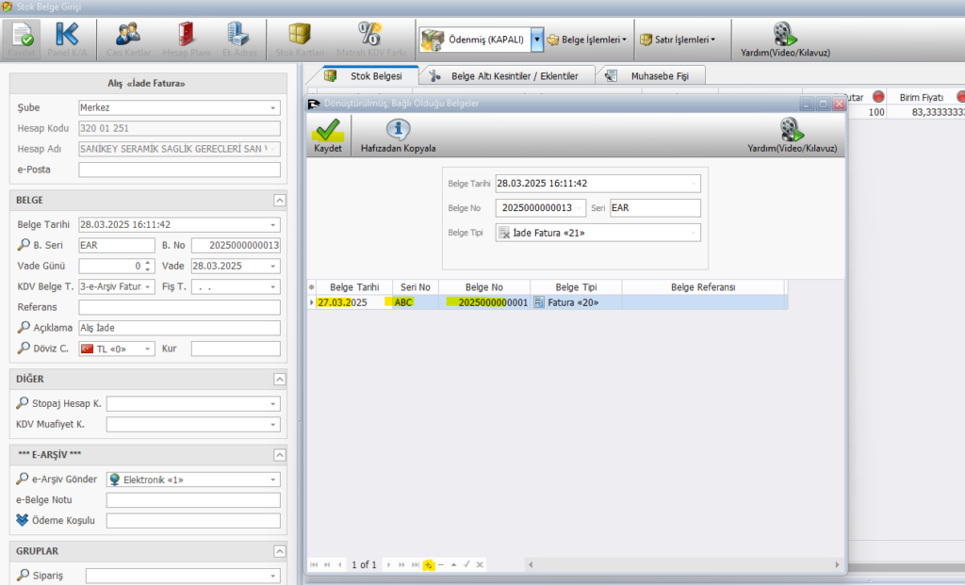
Task: Collapse the E-ARŞİV section
Action: pyautogui.click(x=279, y=455)
